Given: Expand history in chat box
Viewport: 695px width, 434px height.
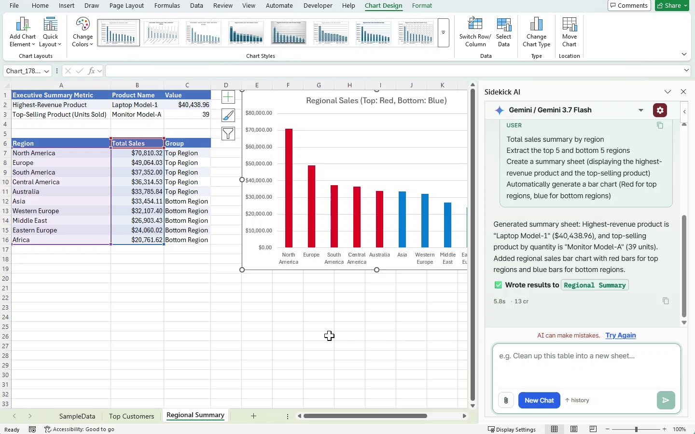Looking at the screenshot, I should (577, 400).
